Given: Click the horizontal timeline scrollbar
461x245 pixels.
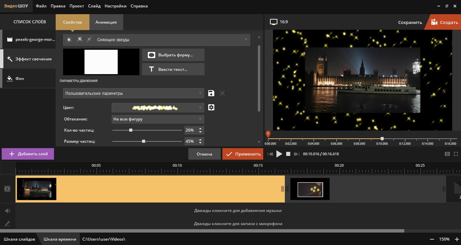Looking at the screenshot, I should pos(202,231).
